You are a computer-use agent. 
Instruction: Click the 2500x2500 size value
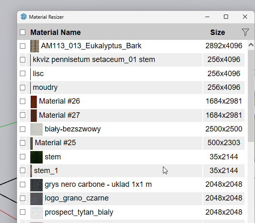224,129
